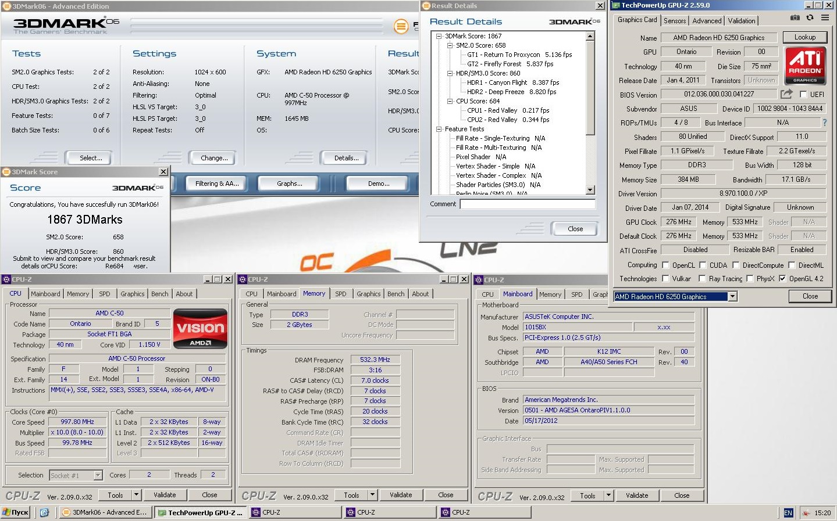This screenshot has width=837, height=521.
Task: Toggle DirectCompute checkbox
Action: 736,265
